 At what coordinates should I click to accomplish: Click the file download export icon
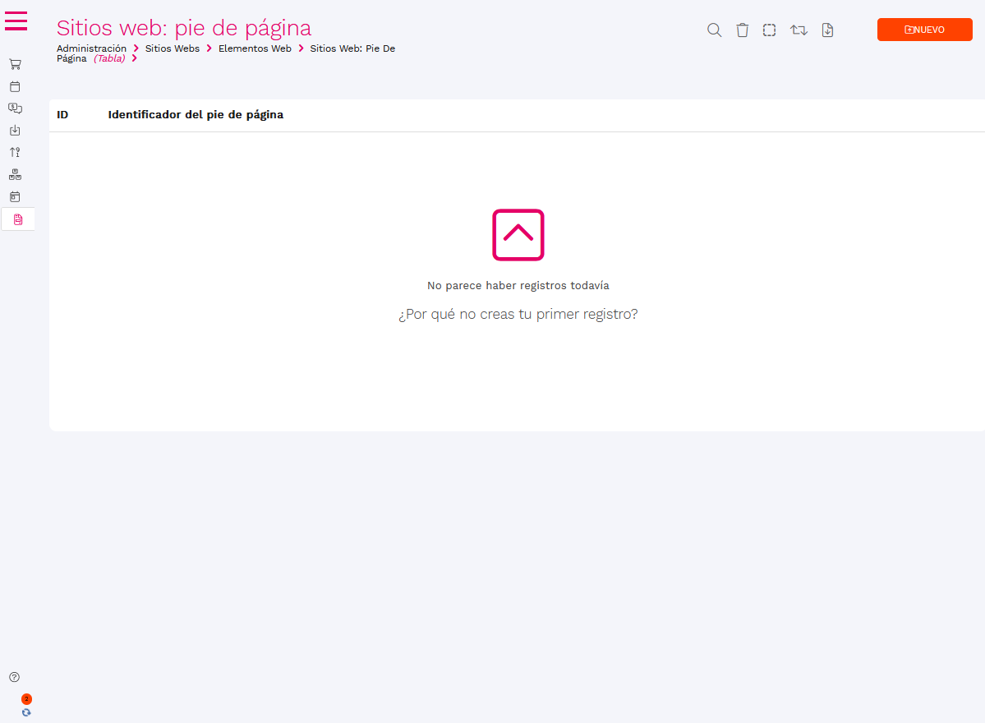click(827, 30)
